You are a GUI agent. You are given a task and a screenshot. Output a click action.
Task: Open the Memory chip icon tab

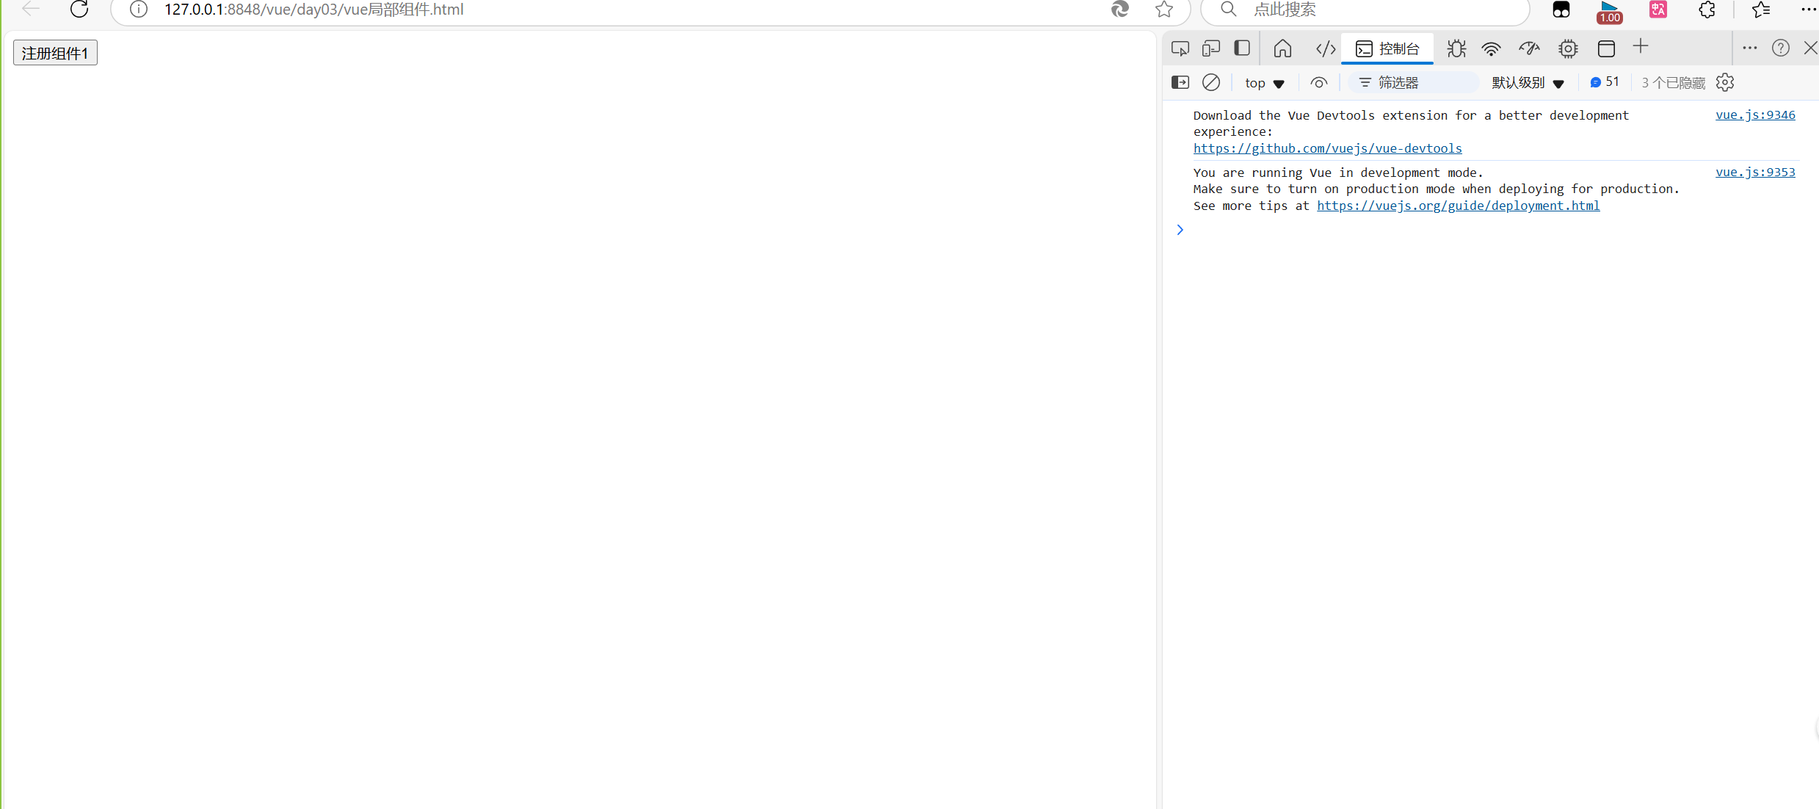(x=1568, y=48)
